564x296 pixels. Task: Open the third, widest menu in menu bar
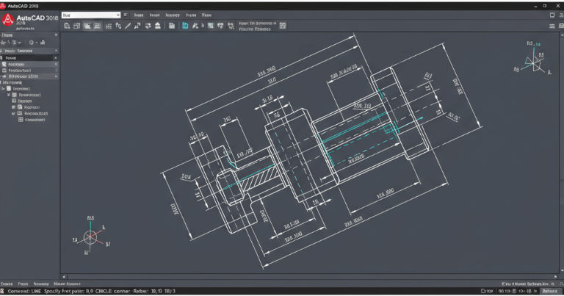pos(173,15)
